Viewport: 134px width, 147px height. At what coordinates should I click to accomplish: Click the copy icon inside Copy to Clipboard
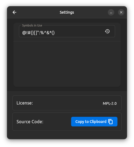point(111,122)
